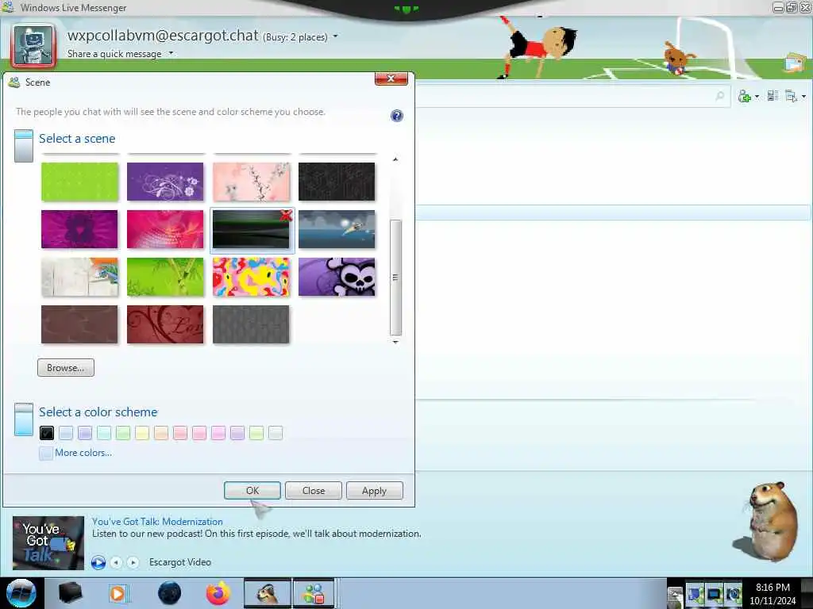Screen dimensions: 813x609
Task: Select the green dotted scene
Action: tap(80, 182)
